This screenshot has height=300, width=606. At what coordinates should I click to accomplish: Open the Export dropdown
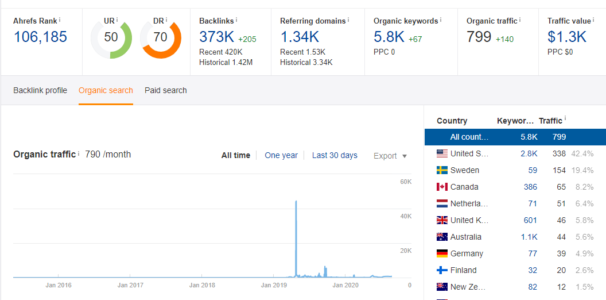(x=390, y=156)
